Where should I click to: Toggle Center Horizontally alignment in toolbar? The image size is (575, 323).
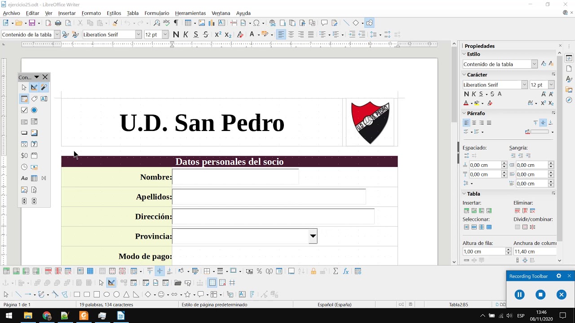click(x=291, y=35)
